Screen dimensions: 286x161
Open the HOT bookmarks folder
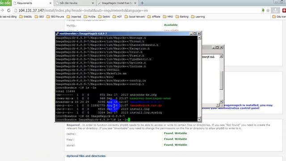(117, 17)
